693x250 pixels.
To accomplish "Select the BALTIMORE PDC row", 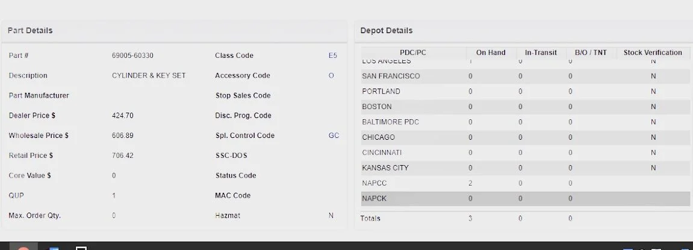I will (390, 122).
